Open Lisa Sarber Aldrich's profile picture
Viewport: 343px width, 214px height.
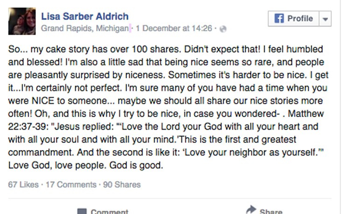tap(22, 21)
